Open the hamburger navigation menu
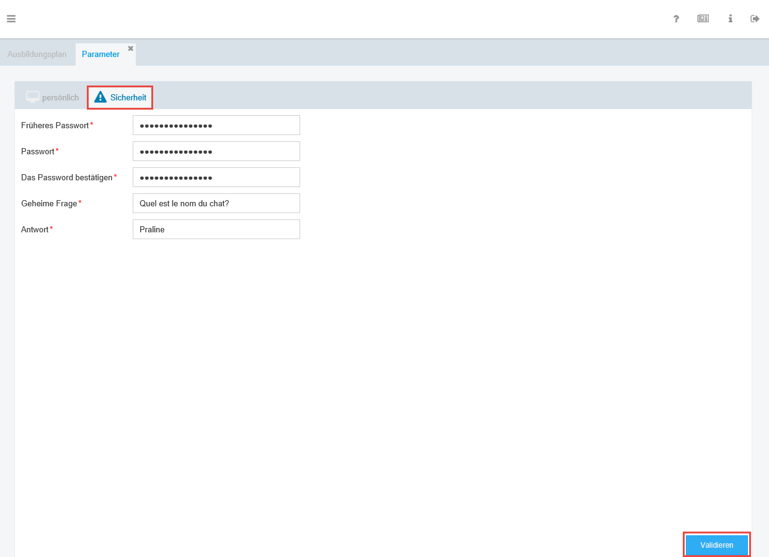Screen dimensions: 769x557 coord(11,19)
